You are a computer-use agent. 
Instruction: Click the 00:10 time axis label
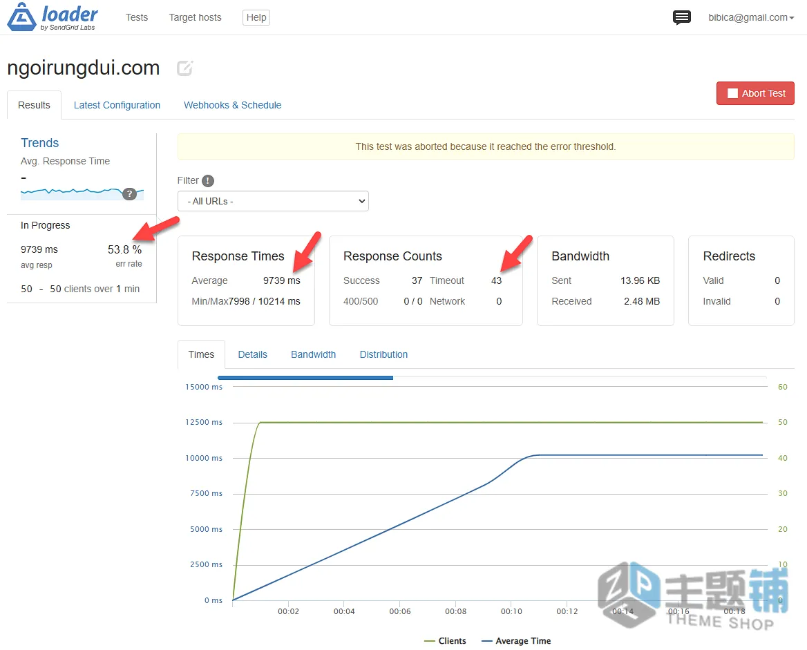coord(511,611)
